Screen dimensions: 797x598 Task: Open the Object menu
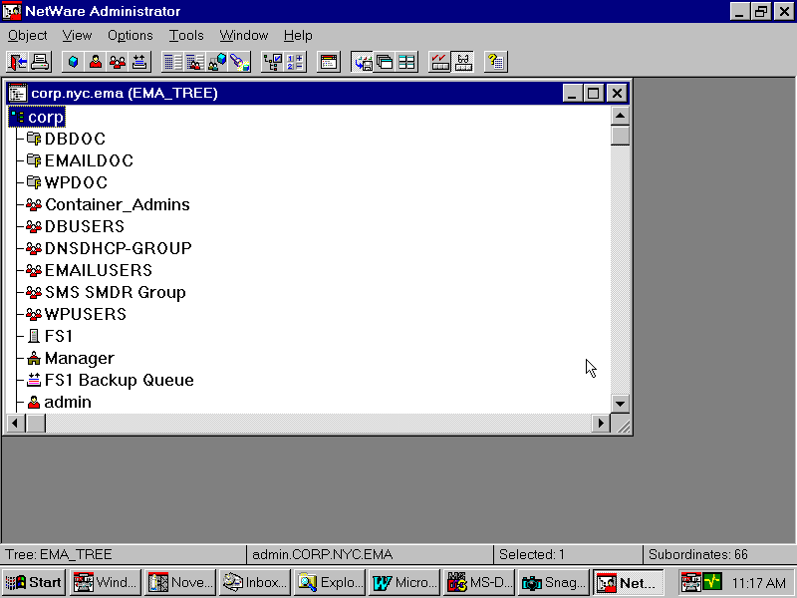tap(27, 35)
